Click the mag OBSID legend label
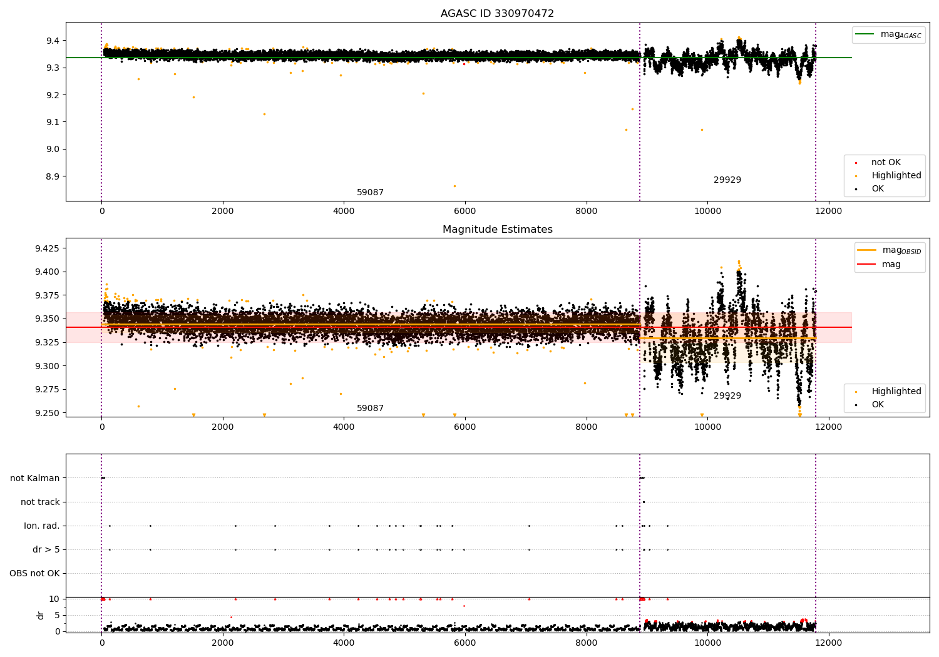Viewport: 939px width, 657px height. (901, 250)
